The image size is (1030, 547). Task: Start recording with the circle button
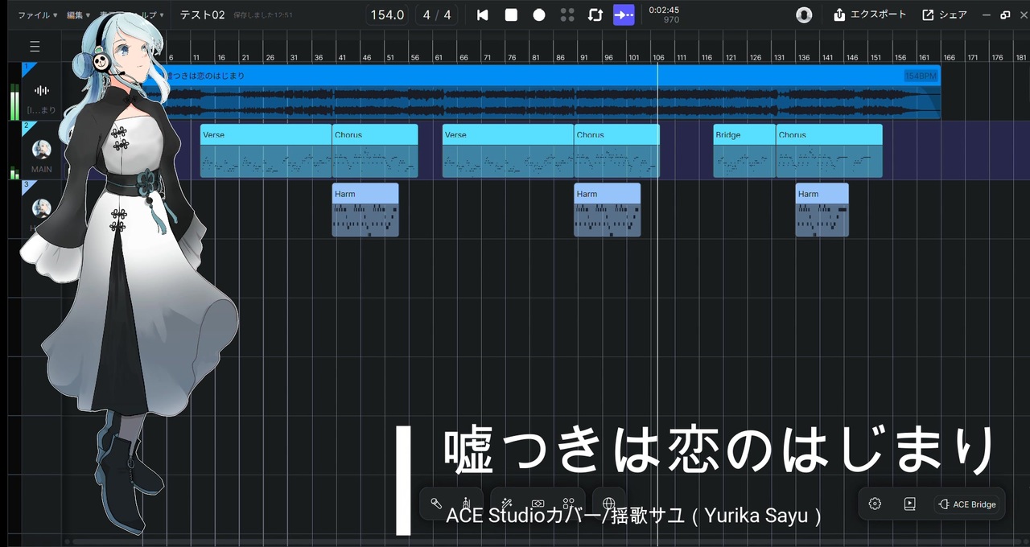[x=539, y=15]
